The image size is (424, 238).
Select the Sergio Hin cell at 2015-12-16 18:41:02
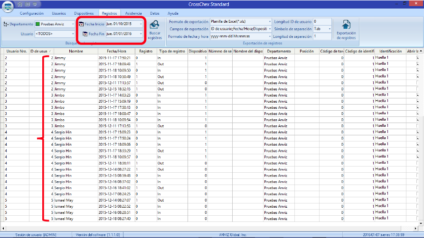tap(75, 188)
